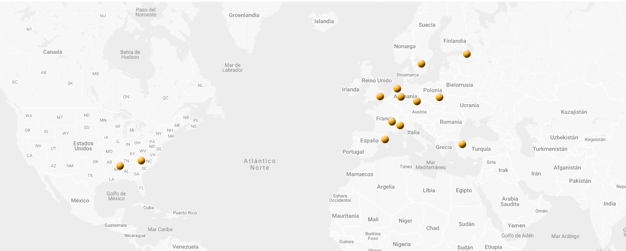Click the Mar Mediterráneo label
The width and height of the screenshot is (626, 251).
(x=430, y=165)
